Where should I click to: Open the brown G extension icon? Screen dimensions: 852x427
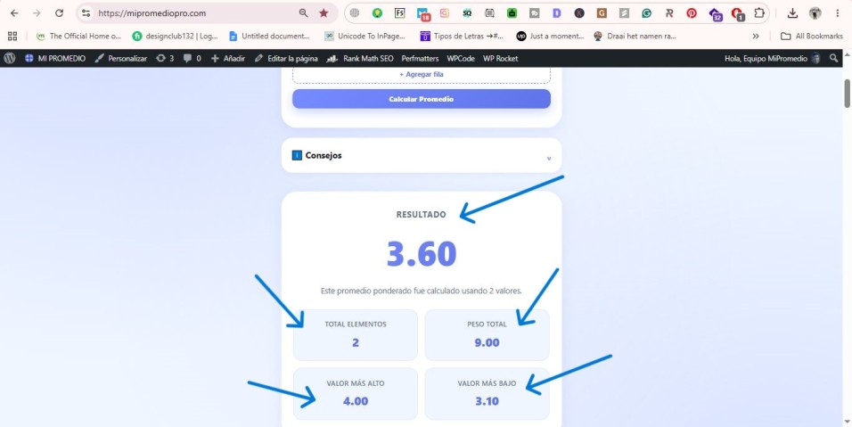point(602,13)
